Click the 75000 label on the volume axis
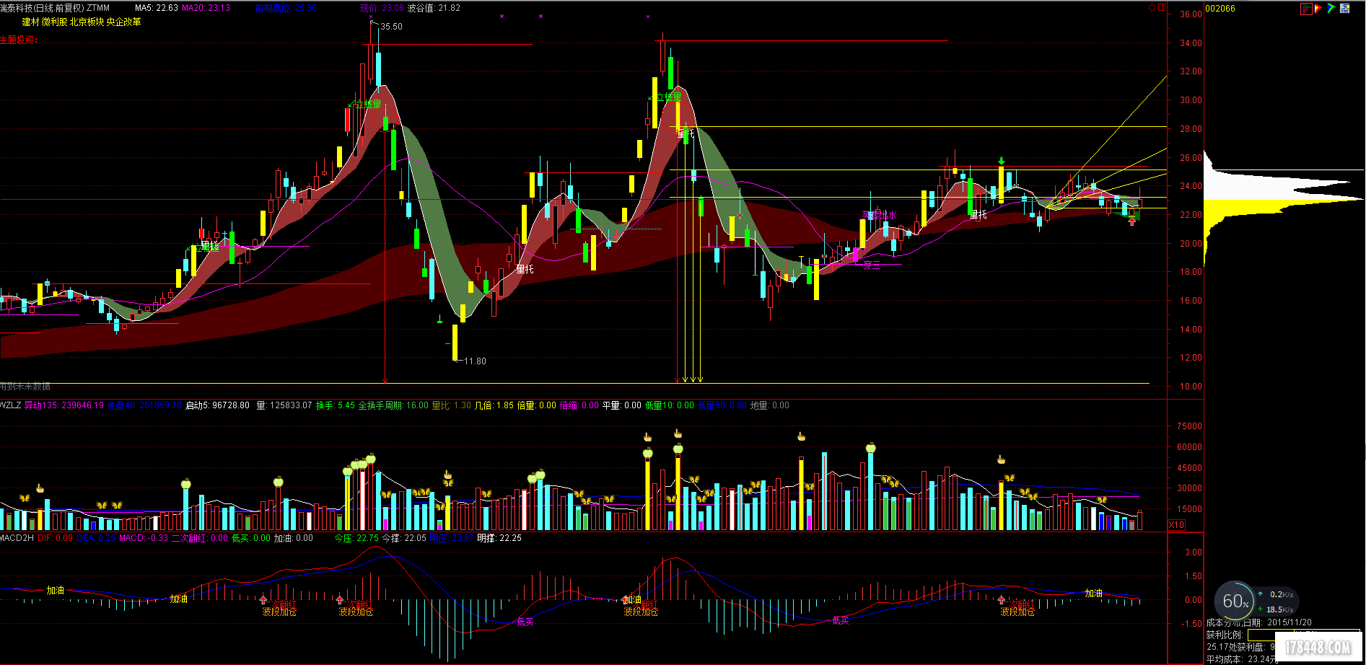This screenshot has height=665, width=1366. pos(1189,426)
